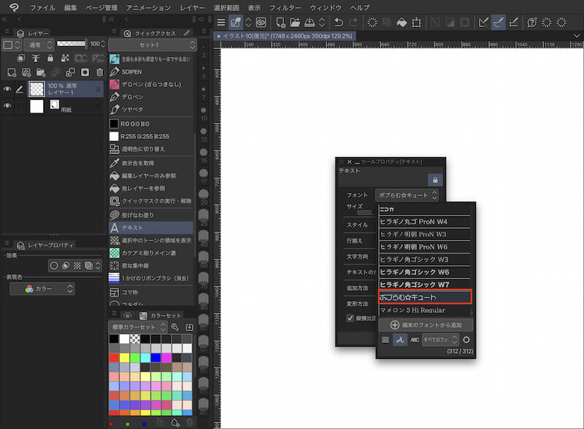
Task: Expand the canvas tab chevron
Action: coord(577,35)
